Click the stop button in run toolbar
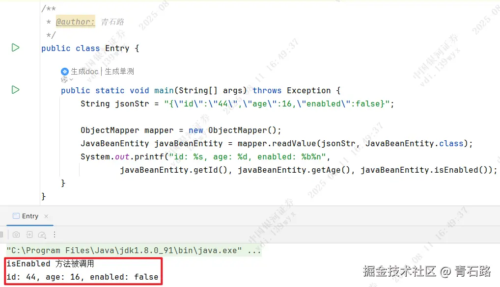Viewport: 500px width, 287px height. (x=1, y=235)
